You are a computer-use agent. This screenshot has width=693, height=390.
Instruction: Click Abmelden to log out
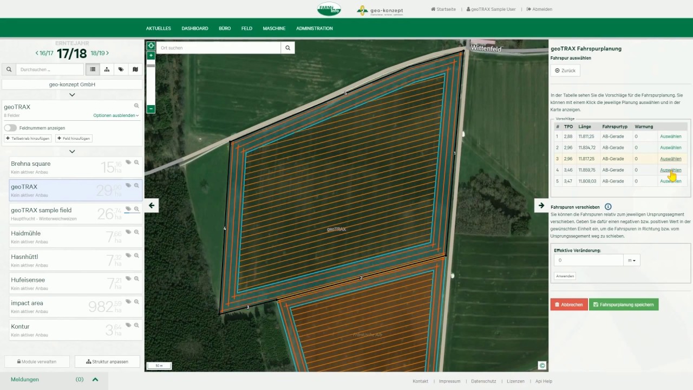(x=539, y=9)
